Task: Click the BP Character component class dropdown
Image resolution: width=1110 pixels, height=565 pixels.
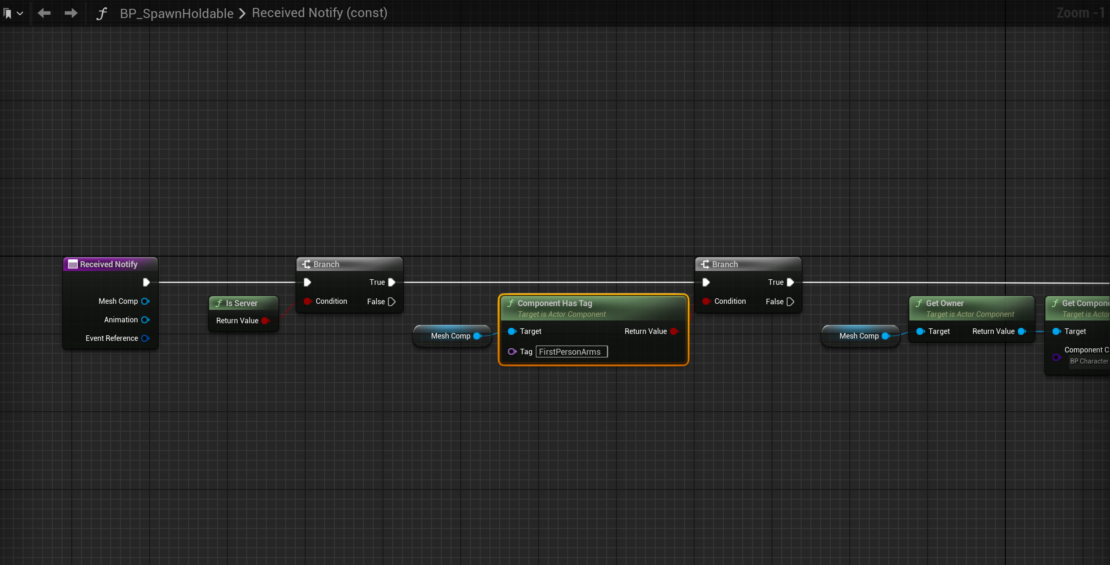Action: 1088,361
